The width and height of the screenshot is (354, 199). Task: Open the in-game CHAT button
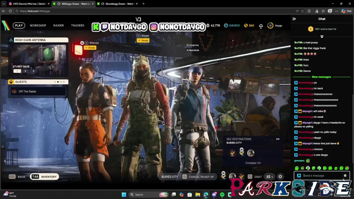(x=255, y=177)
